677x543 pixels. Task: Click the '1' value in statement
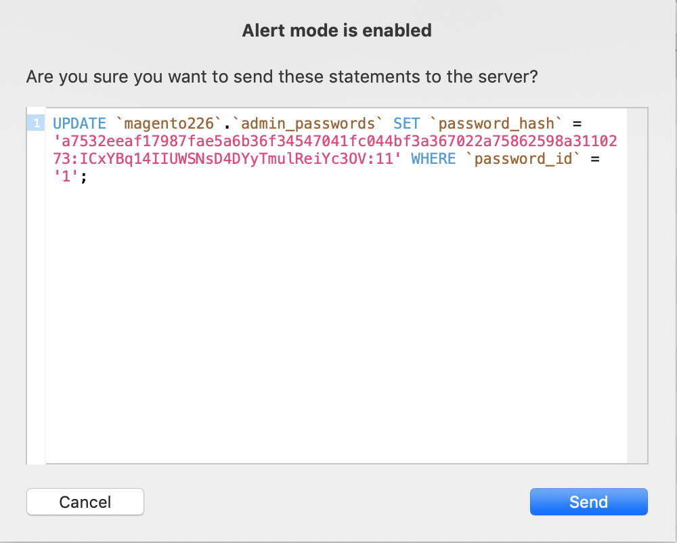coord(66,177)
